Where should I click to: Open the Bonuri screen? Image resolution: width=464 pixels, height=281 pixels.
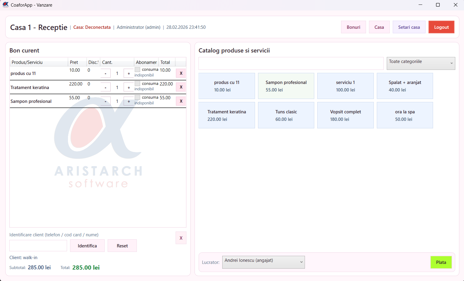353,27
